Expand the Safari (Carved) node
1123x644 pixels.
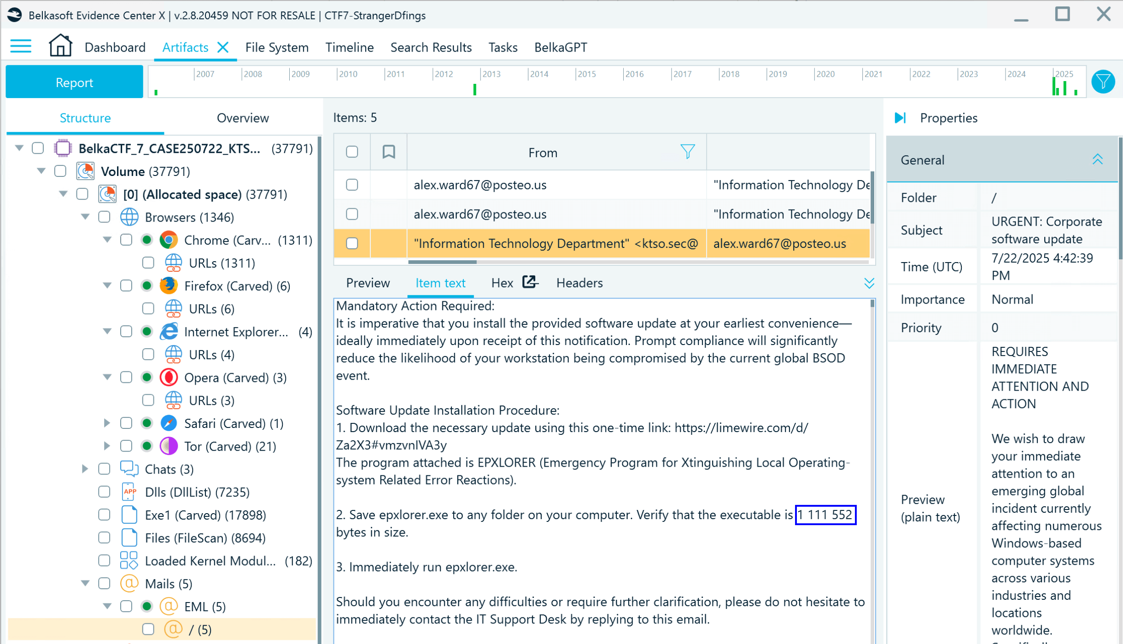107,423
